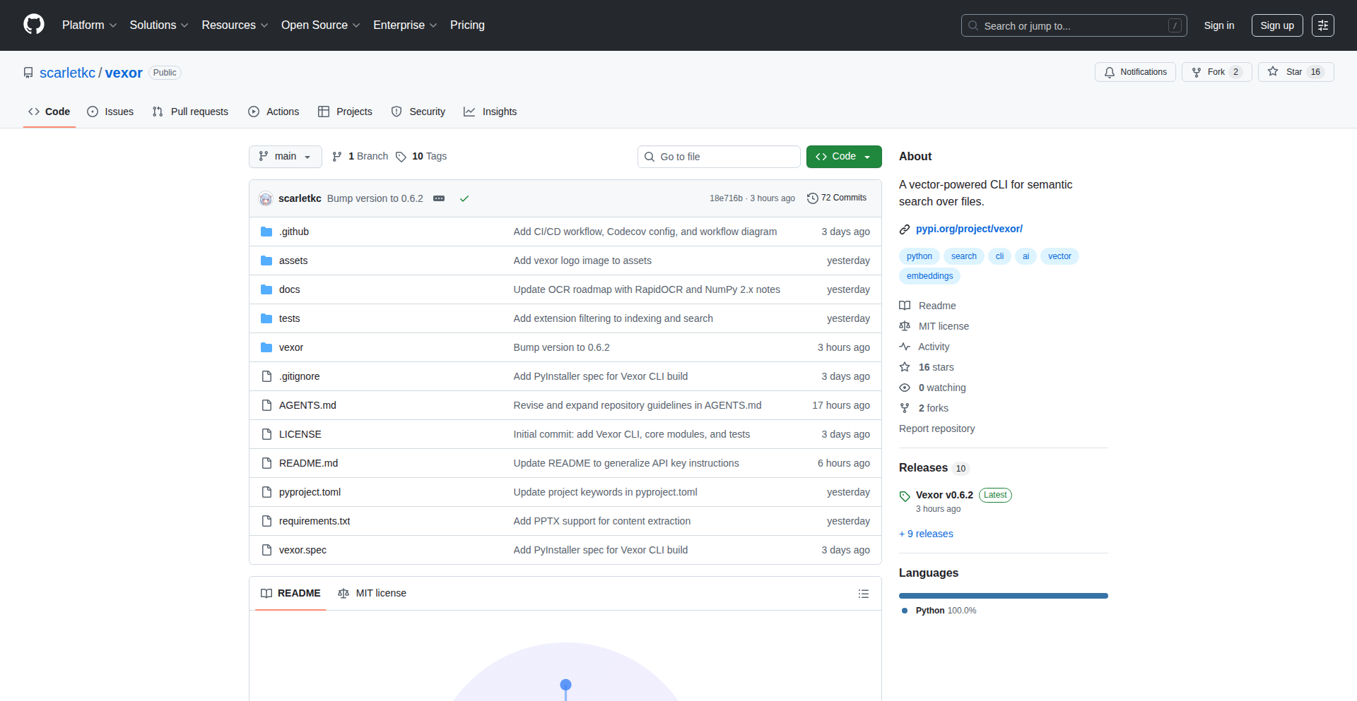Open the pypi.org/project/vexor link

click(x=968, y=229)
